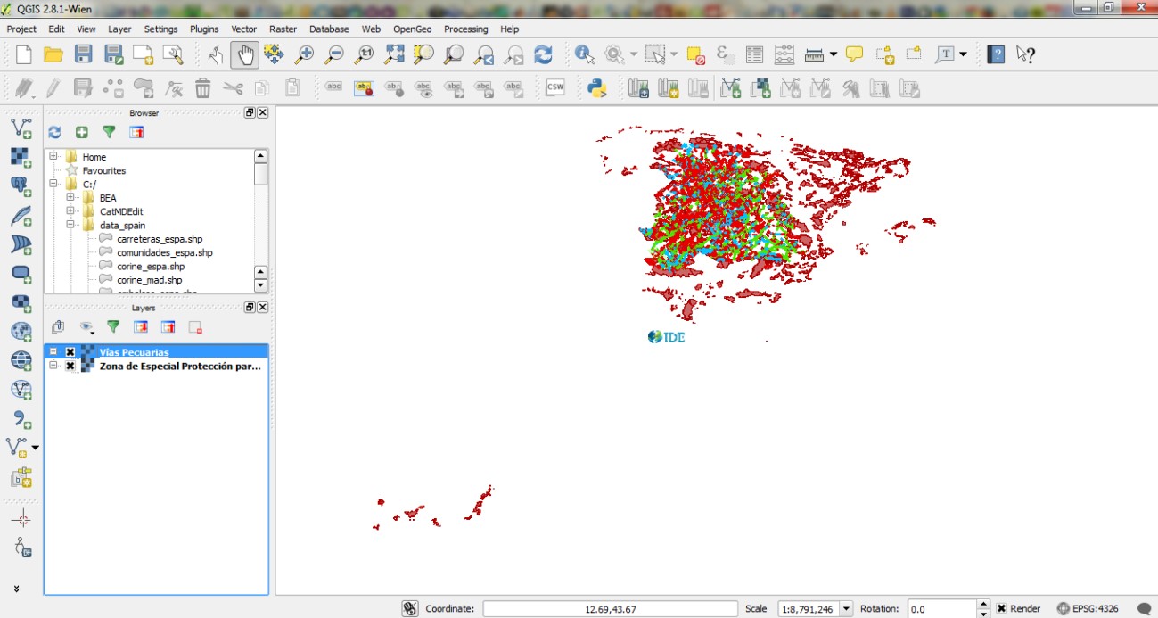Select comunidades_espa.shp in Browser
1158x618 pixels.
tap(164, 252)
